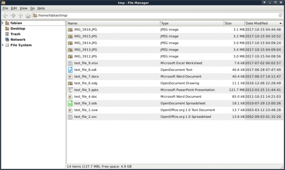Go to home folder via house icon
Image resolution: width=285 pixels, height=170 pixels.
(28, 16)
